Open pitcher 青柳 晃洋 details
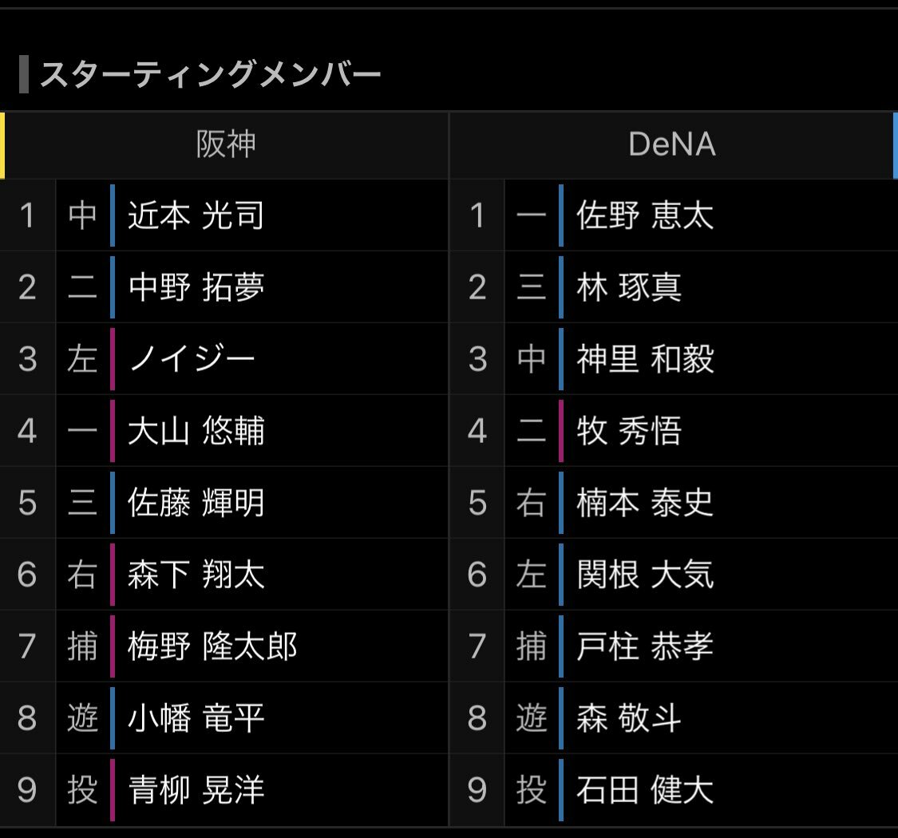 click(x=196, y=790)
